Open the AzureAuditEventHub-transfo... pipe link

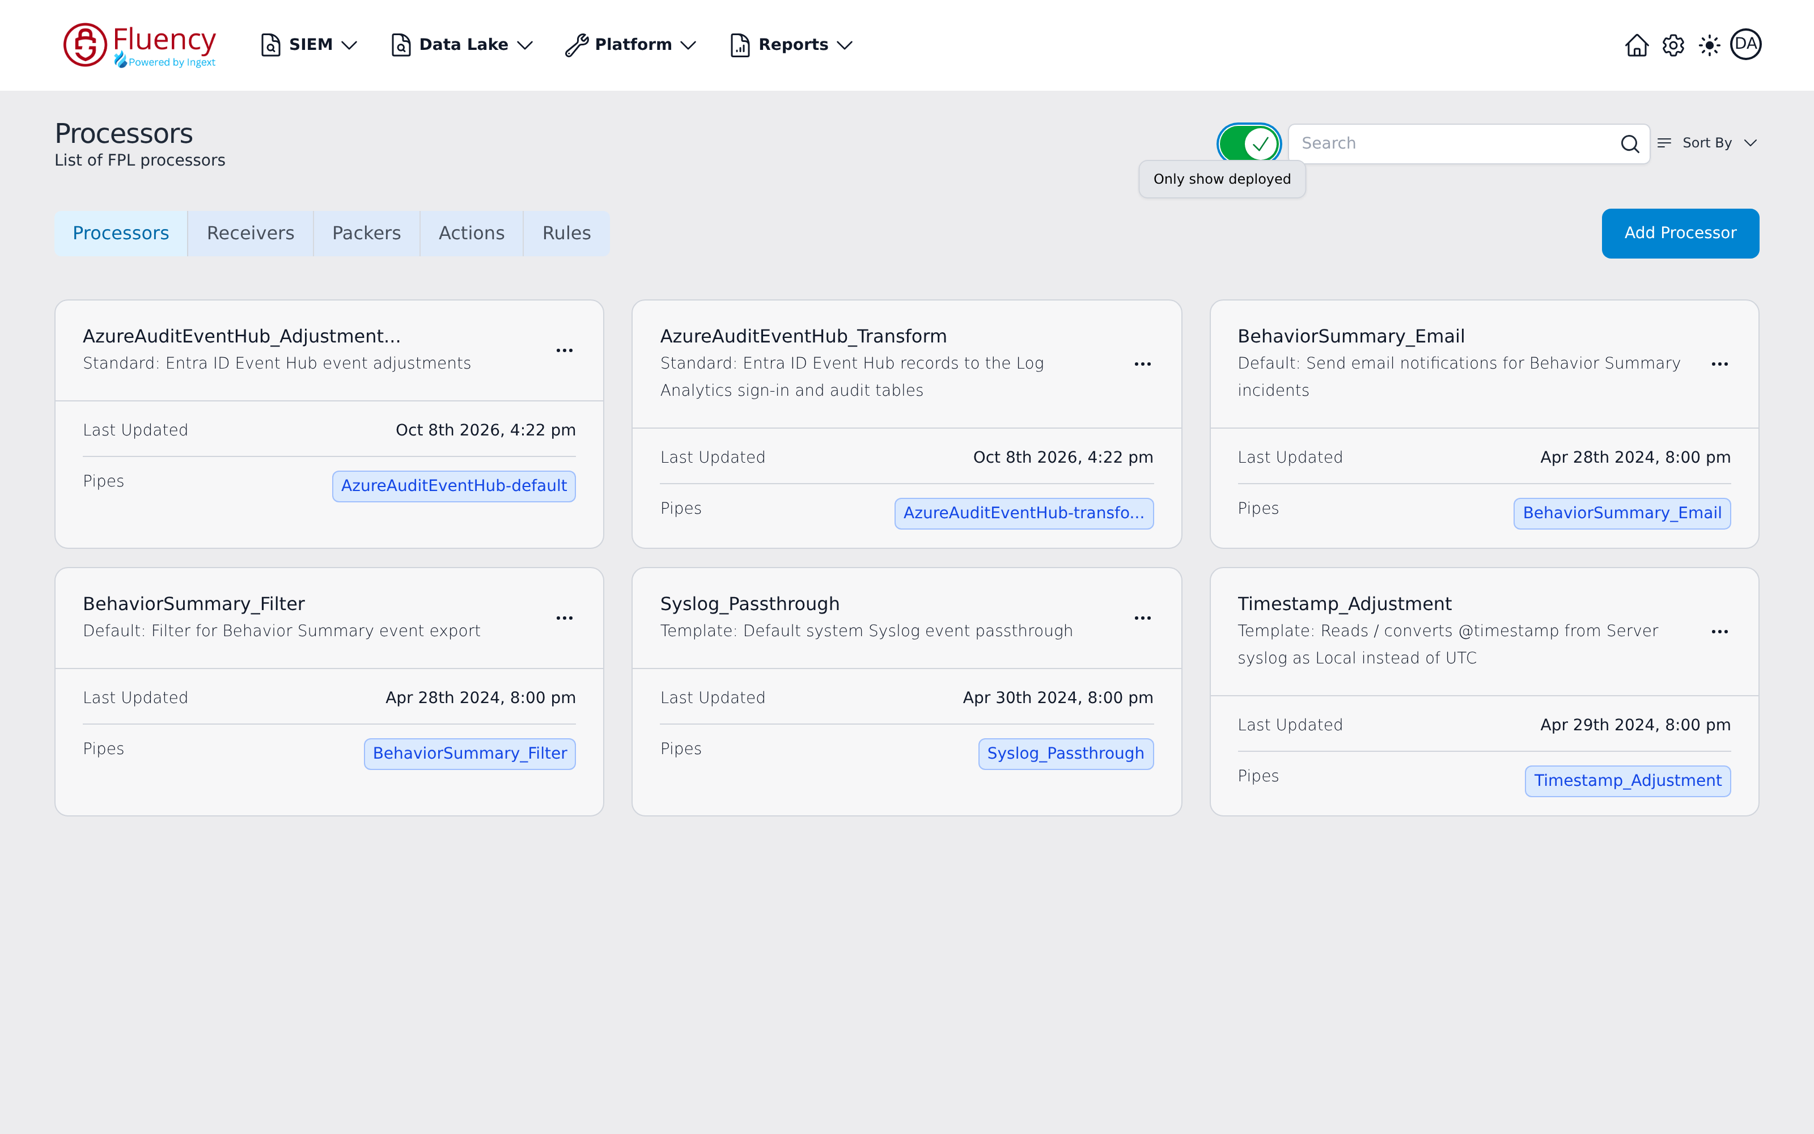(x=1024, y=513)
